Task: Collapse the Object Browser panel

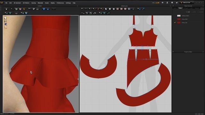Action: (x=173, y=6)
